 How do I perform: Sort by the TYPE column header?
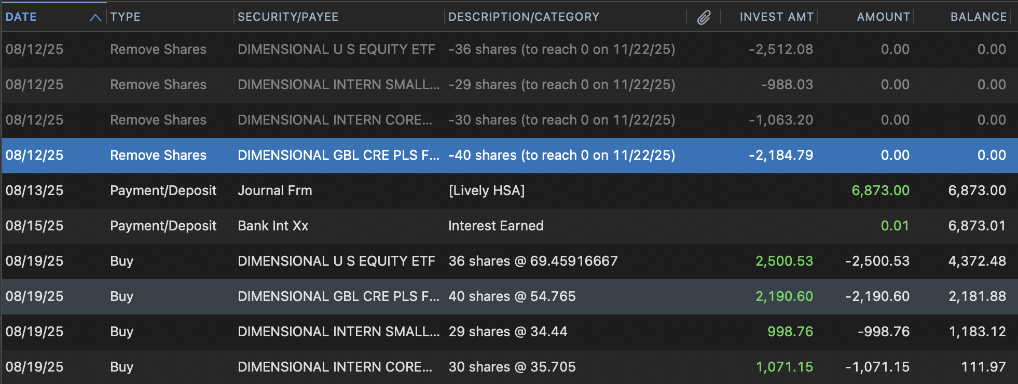pyautogui.click(x=126, y=17)
